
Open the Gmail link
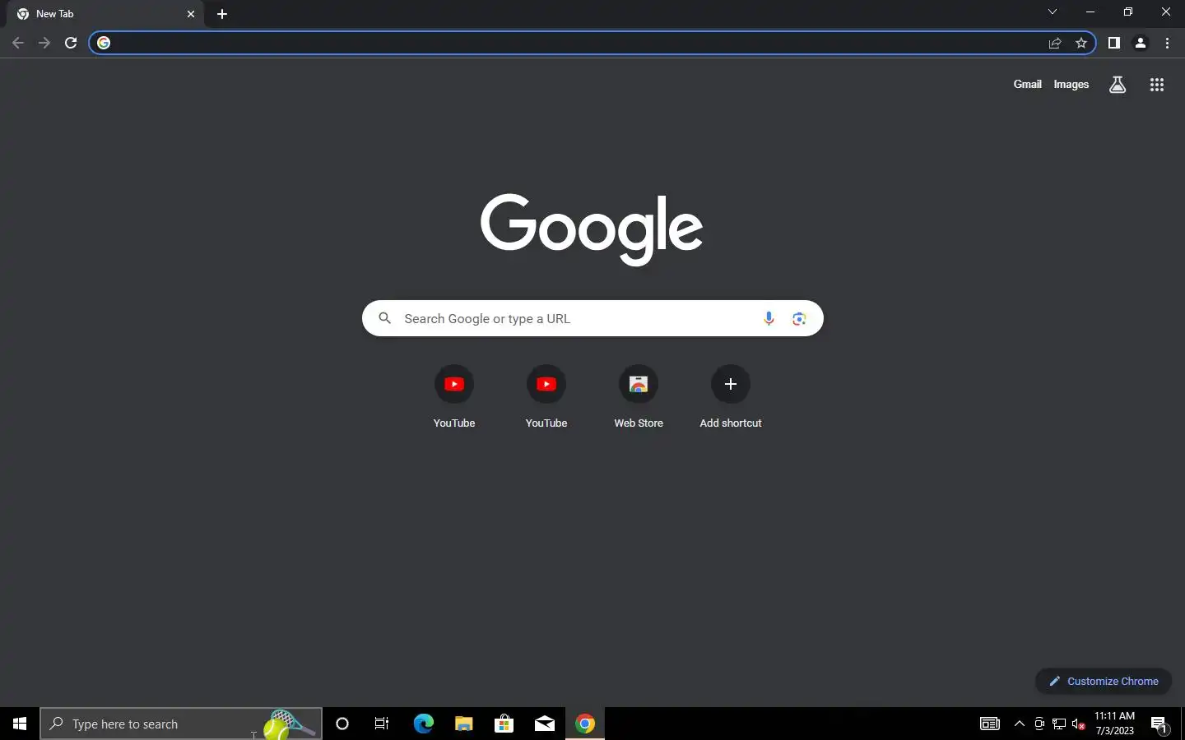(1027, 84)
